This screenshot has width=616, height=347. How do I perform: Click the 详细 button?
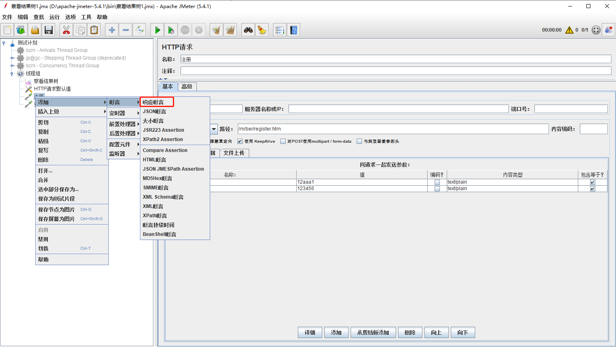tap(310, 332)
